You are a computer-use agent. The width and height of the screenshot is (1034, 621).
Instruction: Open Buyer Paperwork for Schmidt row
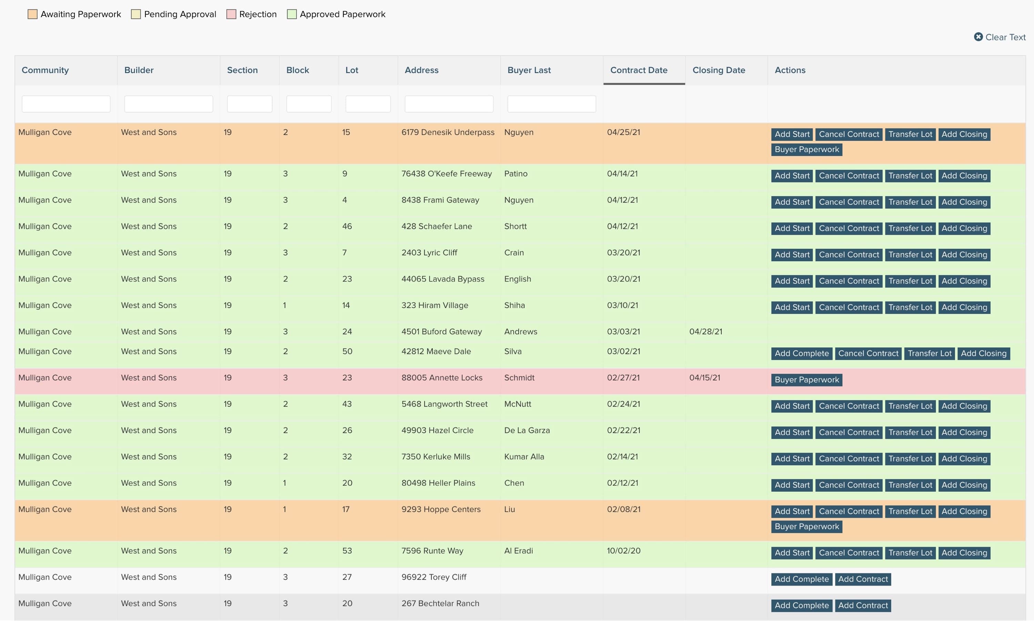click(x=807, y=379)
